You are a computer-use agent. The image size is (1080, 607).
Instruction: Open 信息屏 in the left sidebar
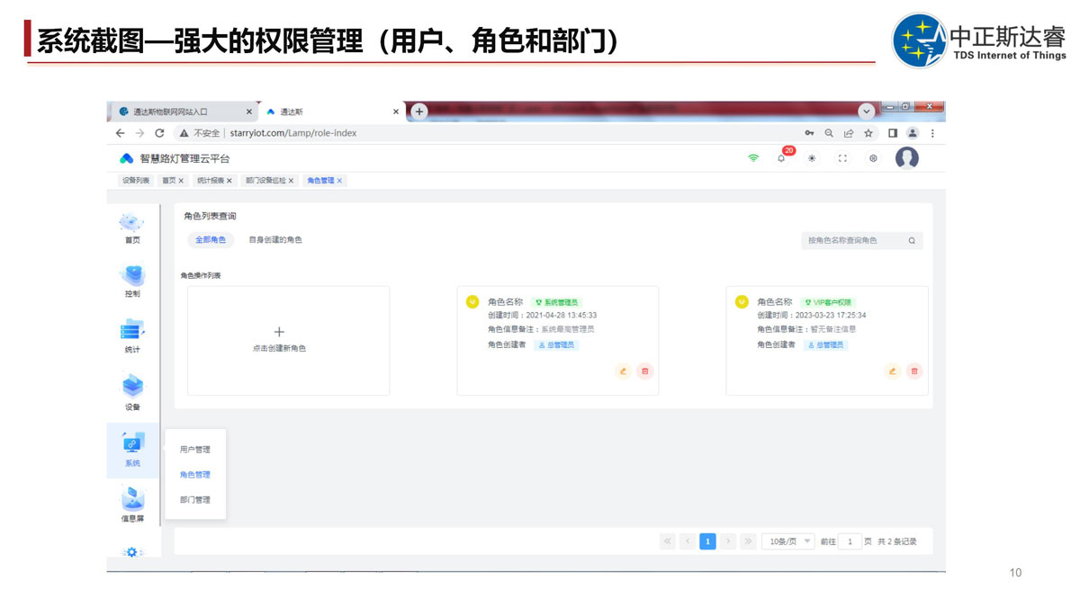click(132, 504)
